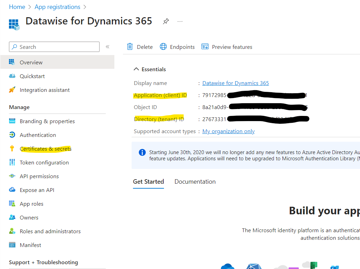Click the App roles icon
Screen dimensions: 360x269
(12, 203)
